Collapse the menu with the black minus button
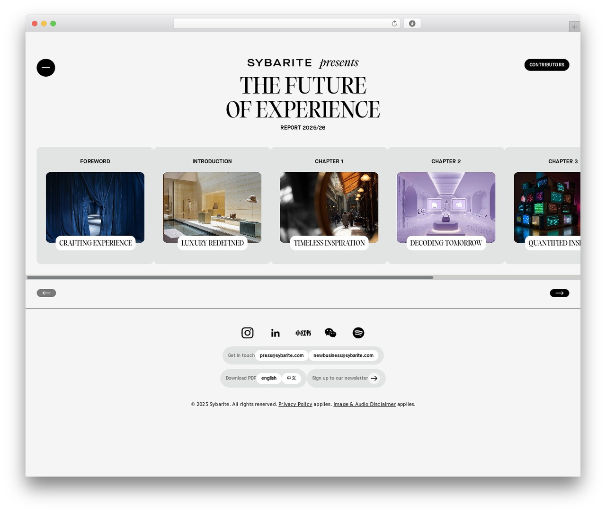Screen dimensions: 606x513 click(x=46, y=68)
